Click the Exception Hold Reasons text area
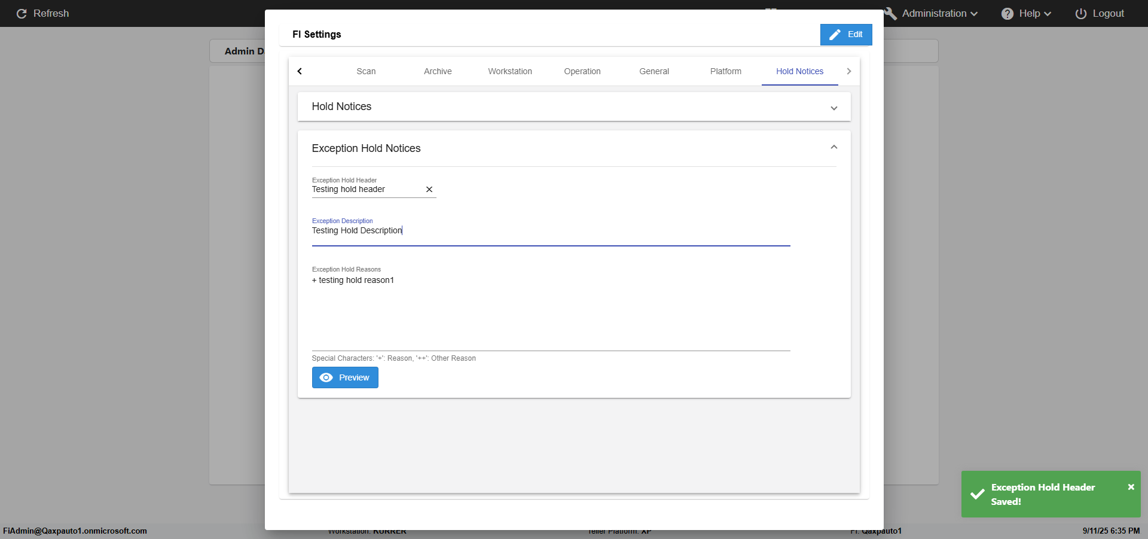Viewport: 1148px width, 539px height. pos(550,311)
